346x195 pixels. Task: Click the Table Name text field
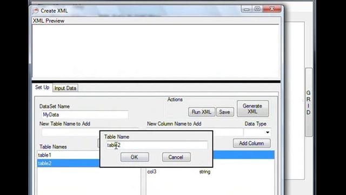157,145
